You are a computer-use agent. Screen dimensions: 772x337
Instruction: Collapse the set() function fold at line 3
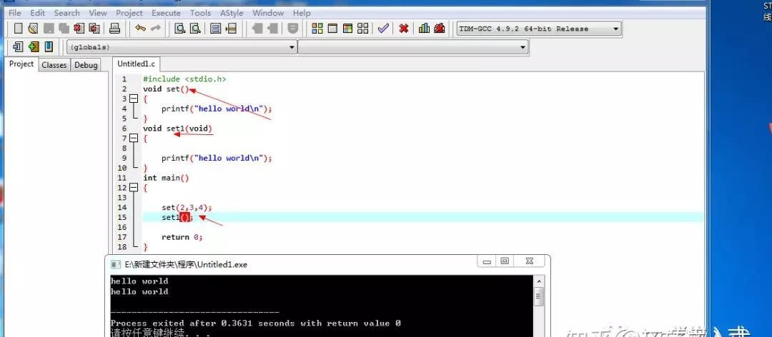(x=133, y=99)
